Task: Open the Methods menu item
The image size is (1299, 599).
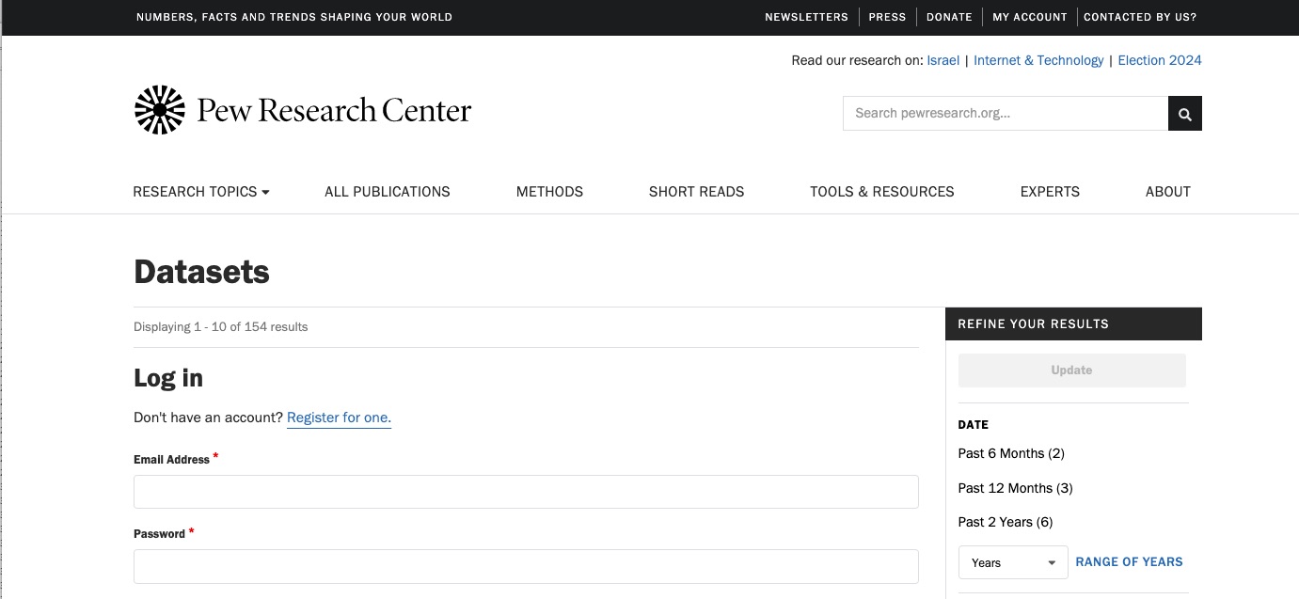Action: pyautogui.click(x=549, y=192)
